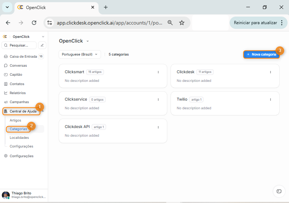289x203 pixels.
Task: Bookmark this page with the star icon
Action: click(x=182, y=23)
